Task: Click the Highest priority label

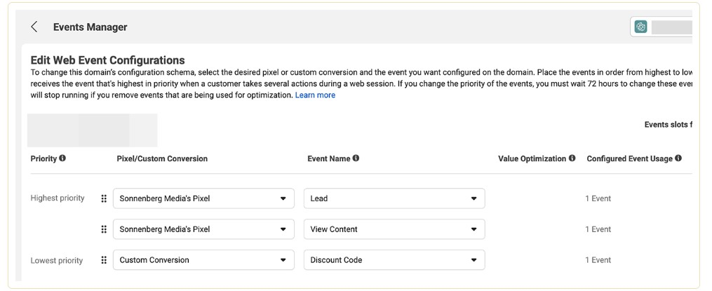Action: click(x=58, y=198)
